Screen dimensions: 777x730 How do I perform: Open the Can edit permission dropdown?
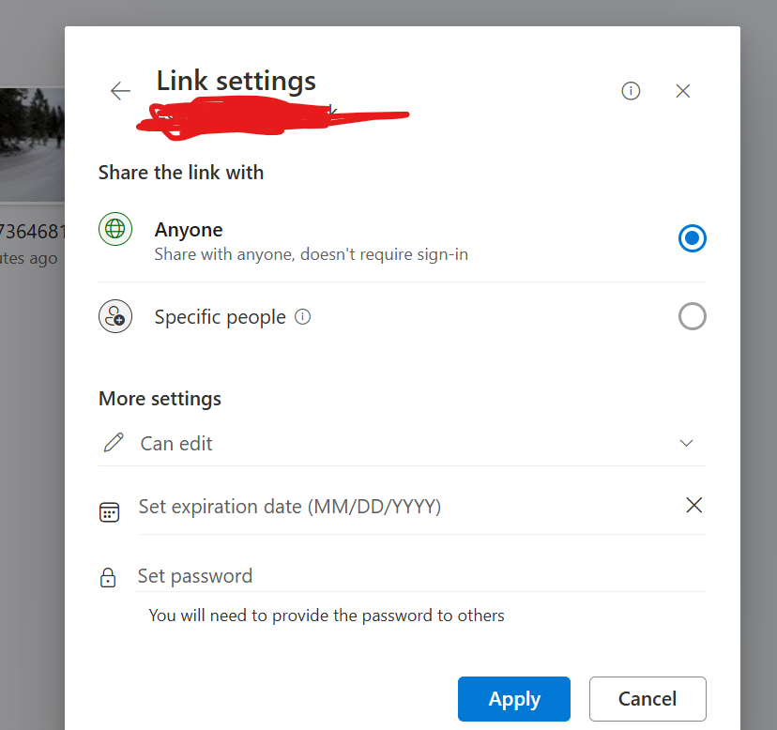(x=403, y=443)
